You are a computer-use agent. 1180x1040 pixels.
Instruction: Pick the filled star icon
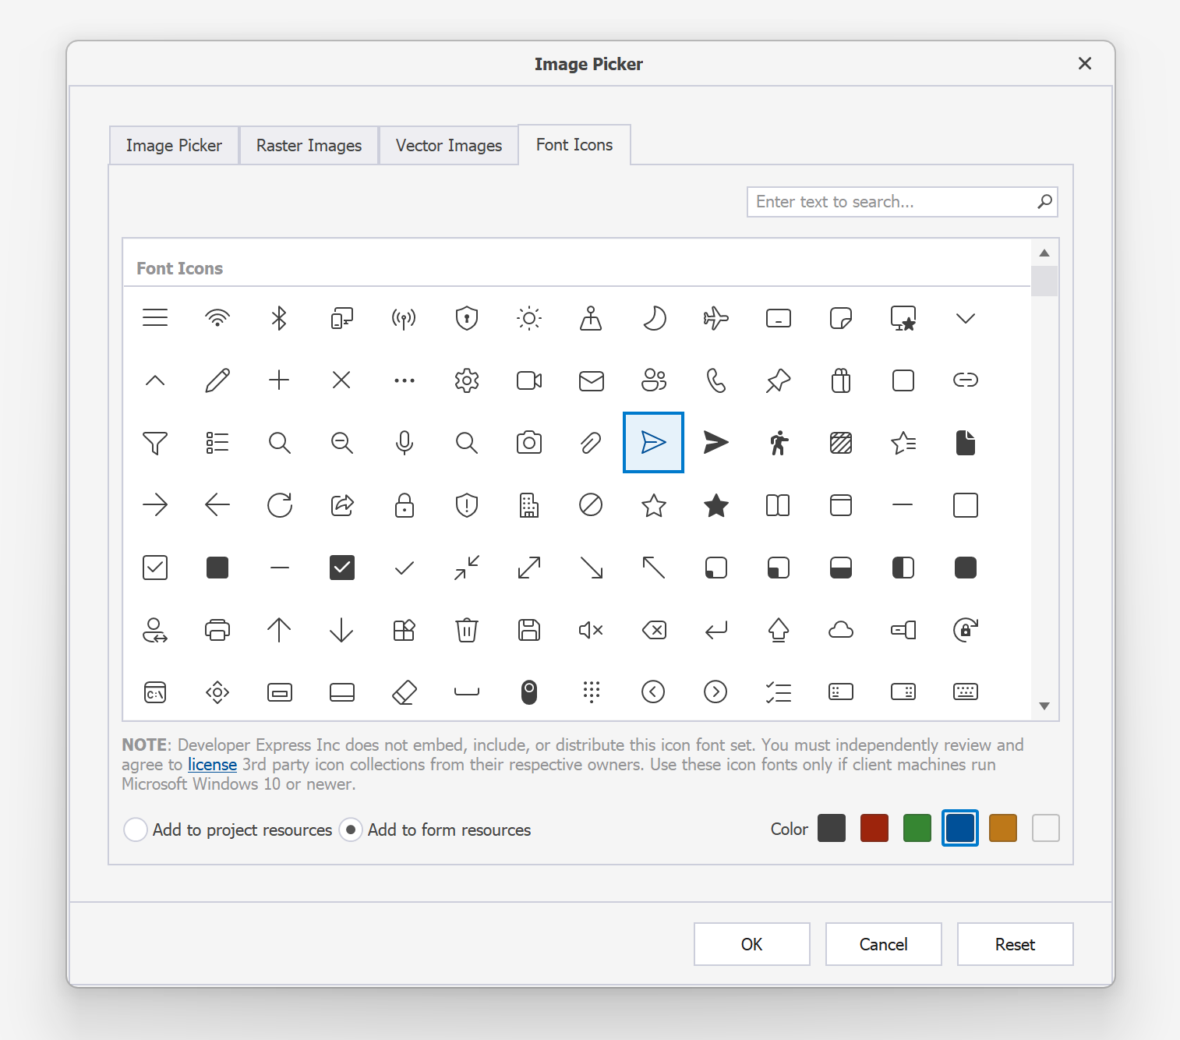pos(715,505)
